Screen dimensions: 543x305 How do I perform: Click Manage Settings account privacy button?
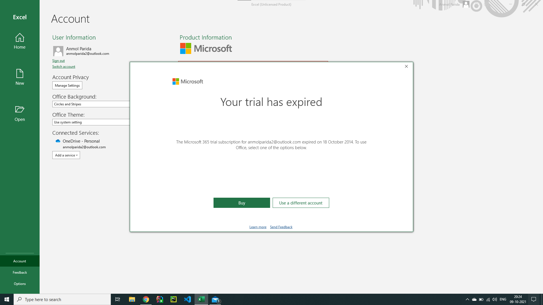pos(67,85)
